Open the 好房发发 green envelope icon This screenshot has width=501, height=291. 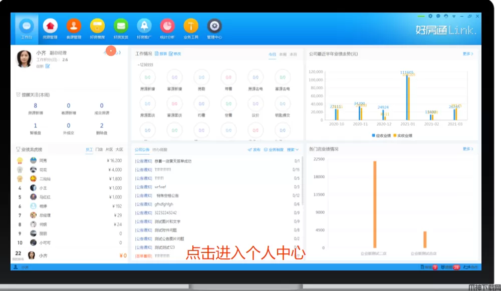click(x=121, y=27)
